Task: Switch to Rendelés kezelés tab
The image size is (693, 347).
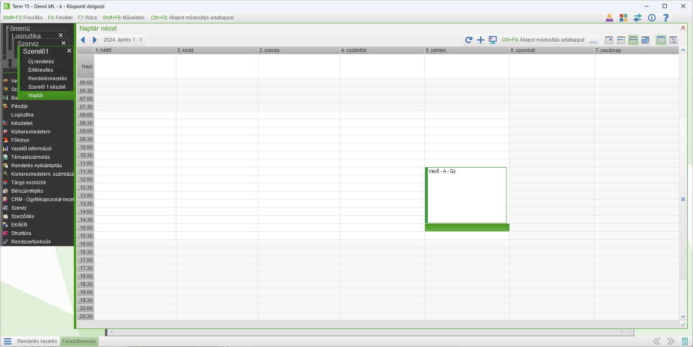Action: 37,341
